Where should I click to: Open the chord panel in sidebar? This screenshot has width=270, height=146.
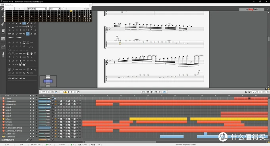tap(3, 47)
